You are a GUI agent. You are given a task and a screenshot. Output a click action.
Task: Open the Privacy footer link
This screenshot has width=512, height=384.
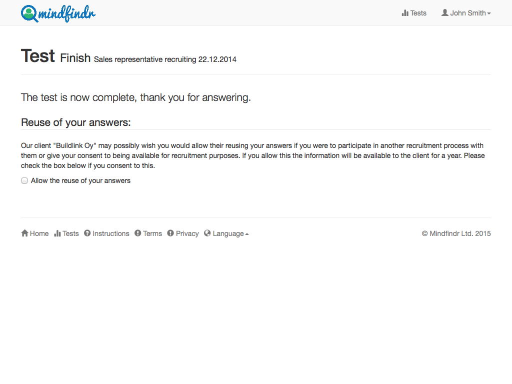click(183, 233)
